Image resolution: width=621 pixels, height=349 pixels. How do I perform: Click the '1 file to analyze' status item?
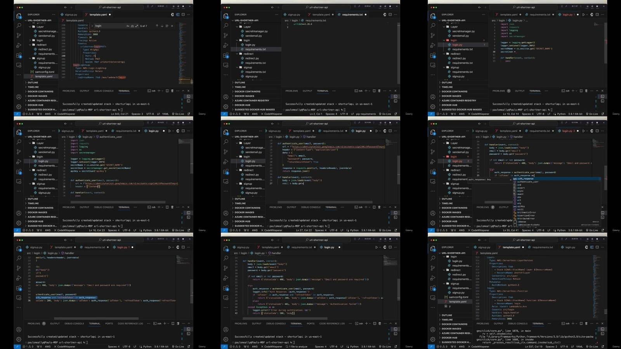coord(297,347)
